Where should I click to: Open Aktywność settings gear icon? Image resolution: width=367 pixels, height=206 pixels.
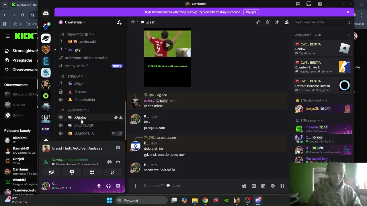click(x=320, y=35)
